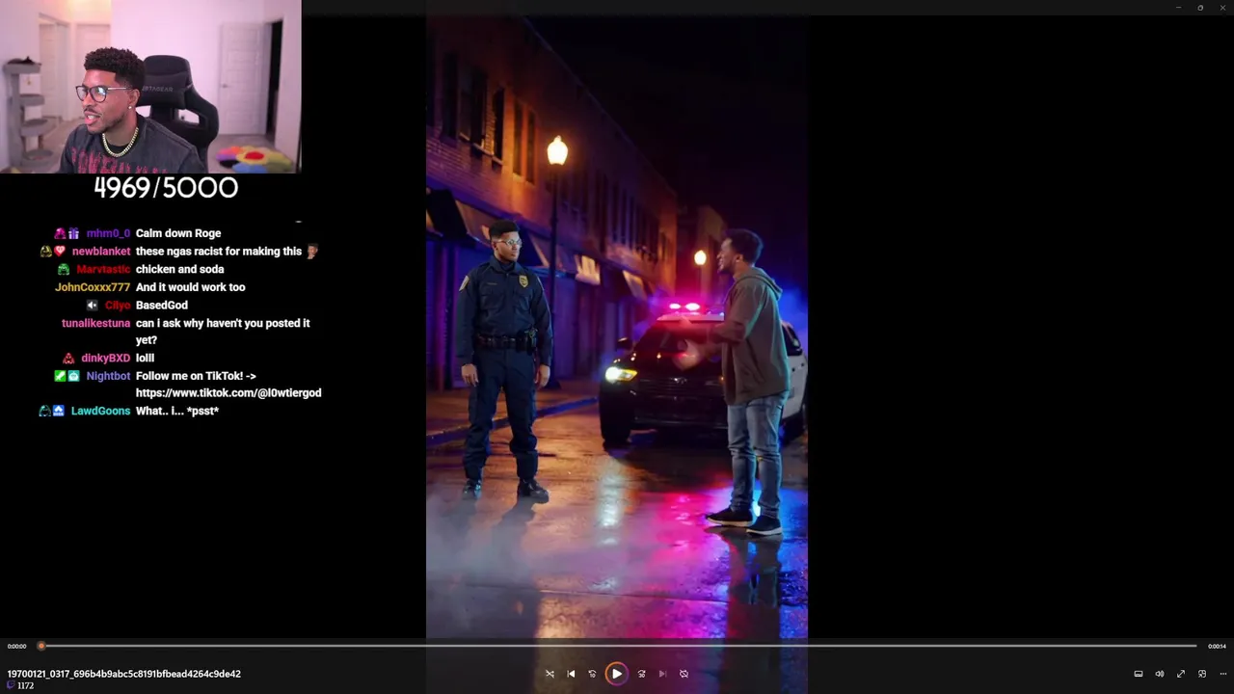Click username Cilyo in chat
This screenshot has width=1234, height=694.
coord(118,306)
